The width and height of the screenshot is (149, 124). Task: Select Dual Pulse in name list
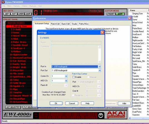pyautogui.click(x=137, y=112)
